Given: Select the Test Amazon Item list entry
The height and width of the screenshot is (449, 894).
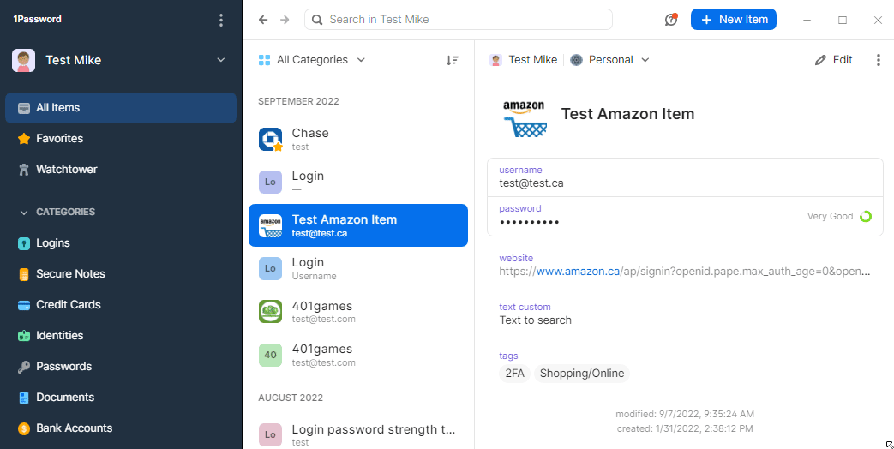Looking at the screenshot, I should pyautogui.click(x=358, y=225).
